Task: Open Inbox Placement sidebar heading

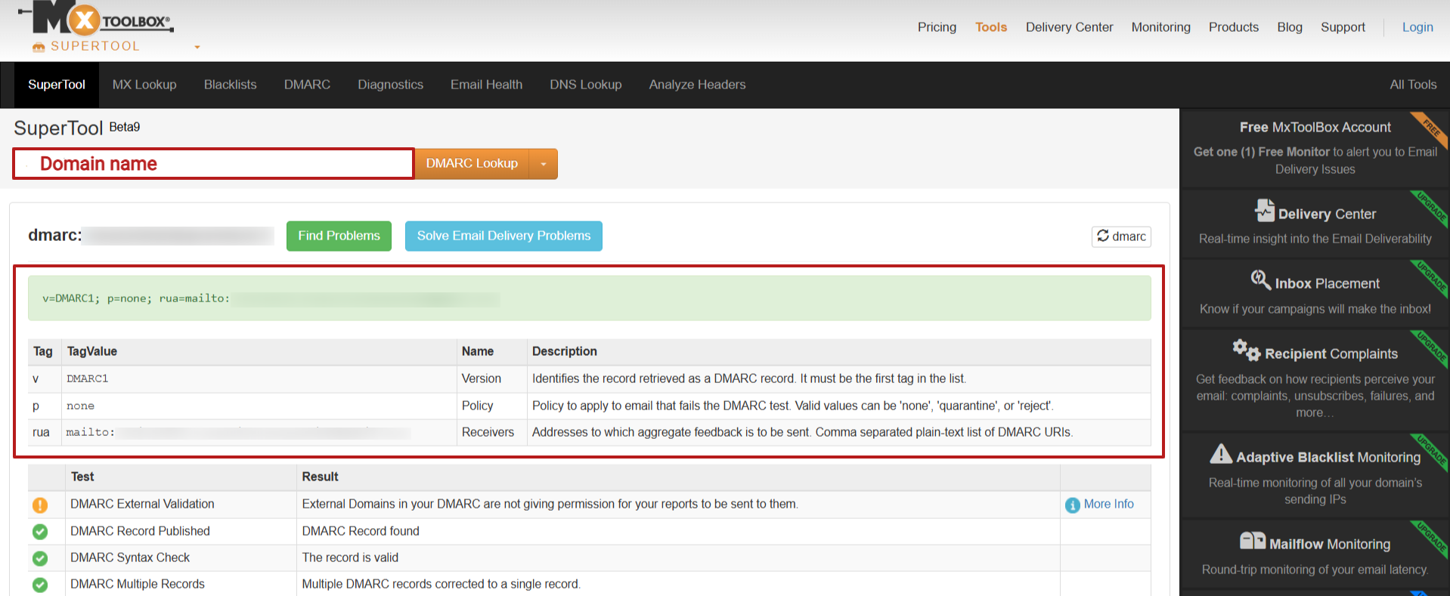Action: coord(1327,283)
